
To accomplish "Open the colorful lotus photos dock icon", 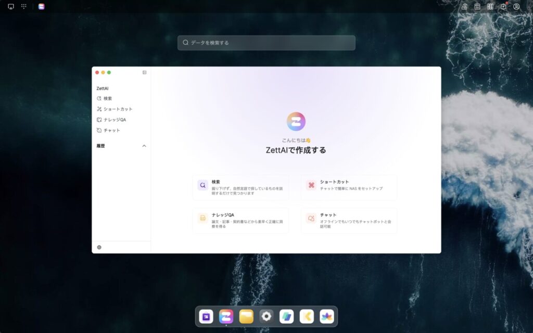I will (x=327, y=316).
